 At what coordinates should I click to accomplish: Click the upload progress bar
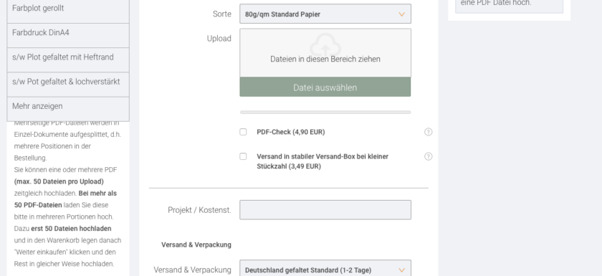point(325,113)
